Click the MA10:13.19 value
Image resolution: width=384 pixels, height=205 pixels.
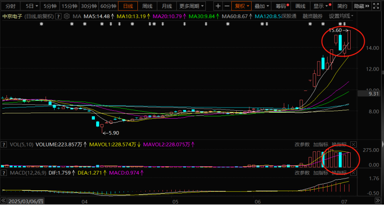coord(131,16)
